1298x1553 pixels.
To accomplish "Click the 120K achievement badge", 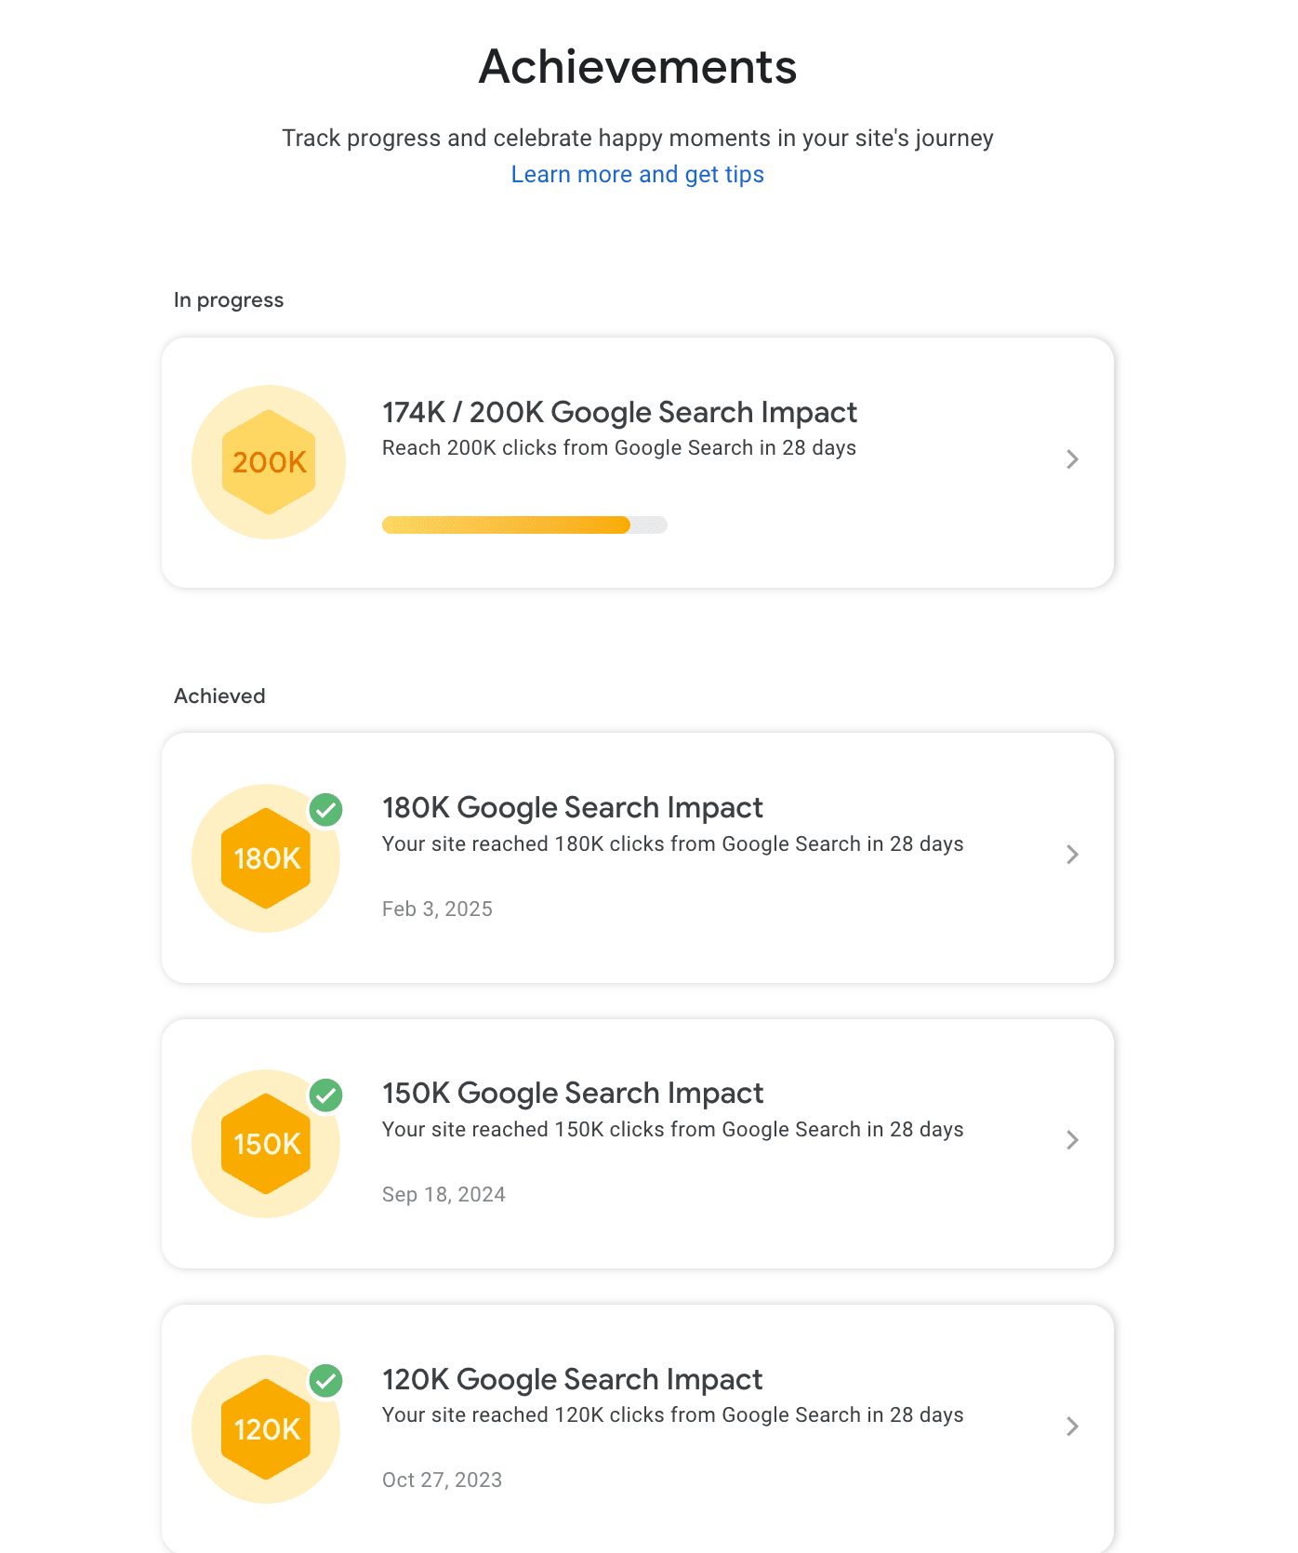I will (264, 1428).
